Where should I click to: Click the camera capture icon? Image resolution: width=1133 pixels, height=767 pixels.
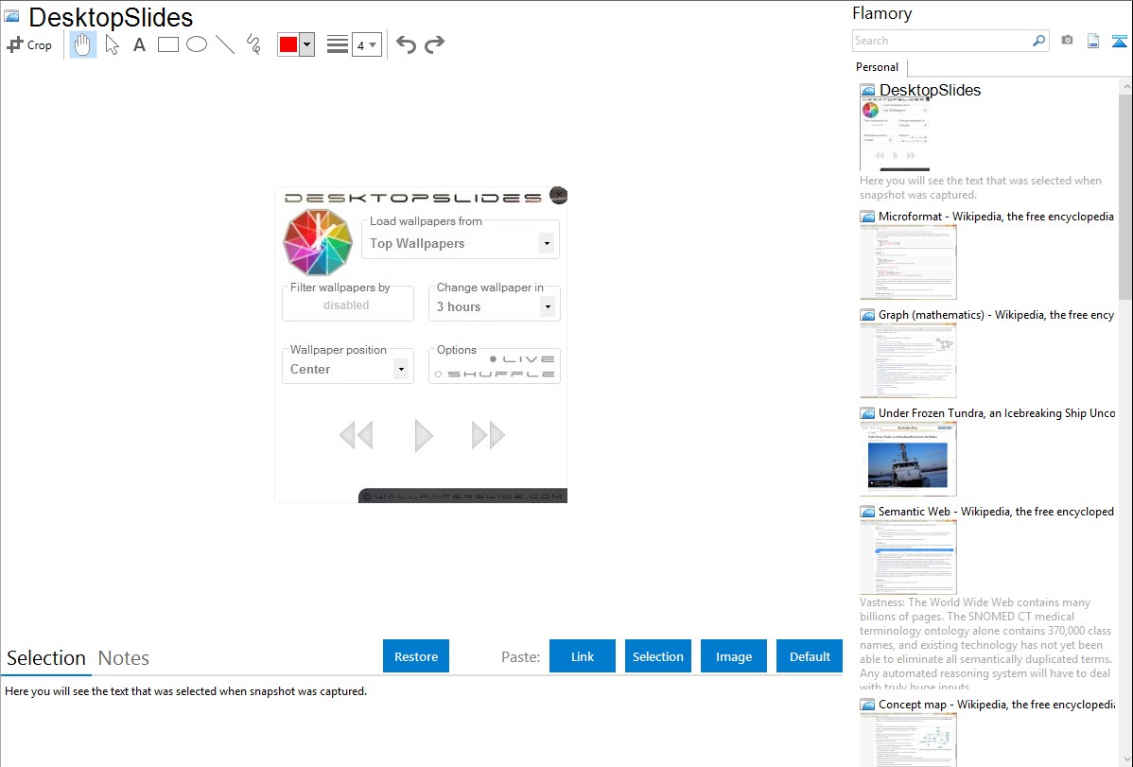[1067, 41]
